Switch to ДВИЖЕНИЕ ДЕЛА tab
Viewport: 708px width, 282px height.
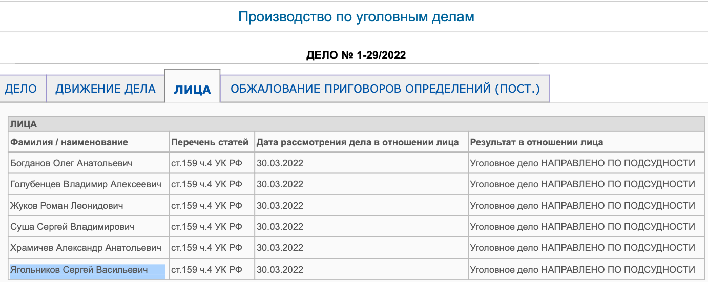tap(106, 89)
